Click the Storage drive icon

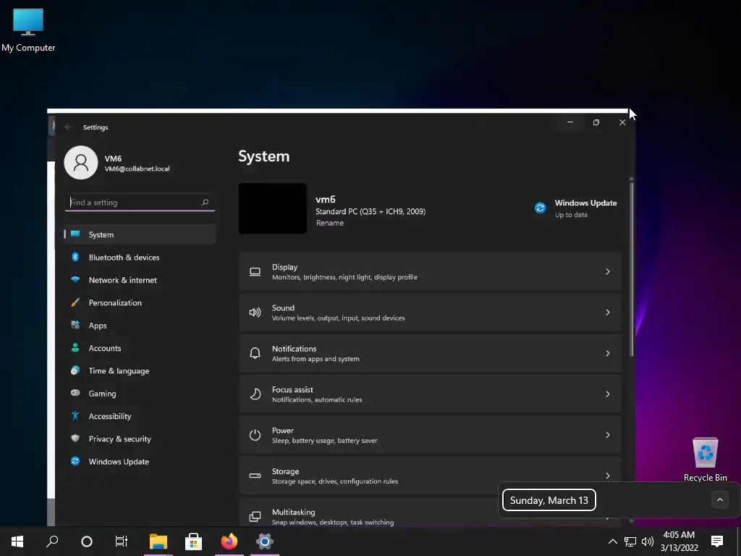click(x=255, y=476)
